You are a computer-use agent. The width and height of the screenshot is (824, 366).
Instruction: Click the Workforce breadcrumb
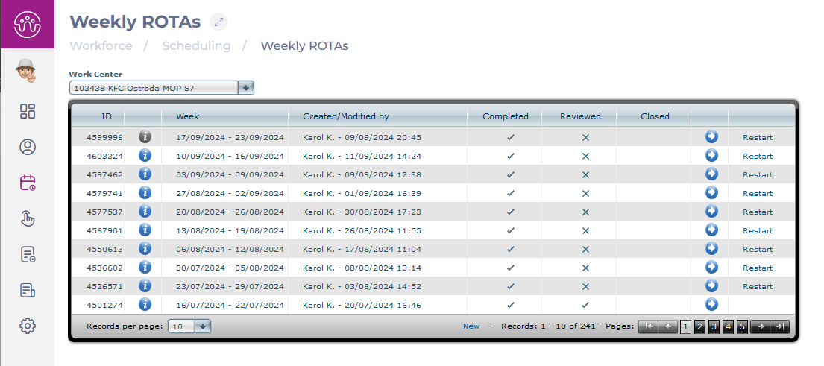tap(101, 46)
